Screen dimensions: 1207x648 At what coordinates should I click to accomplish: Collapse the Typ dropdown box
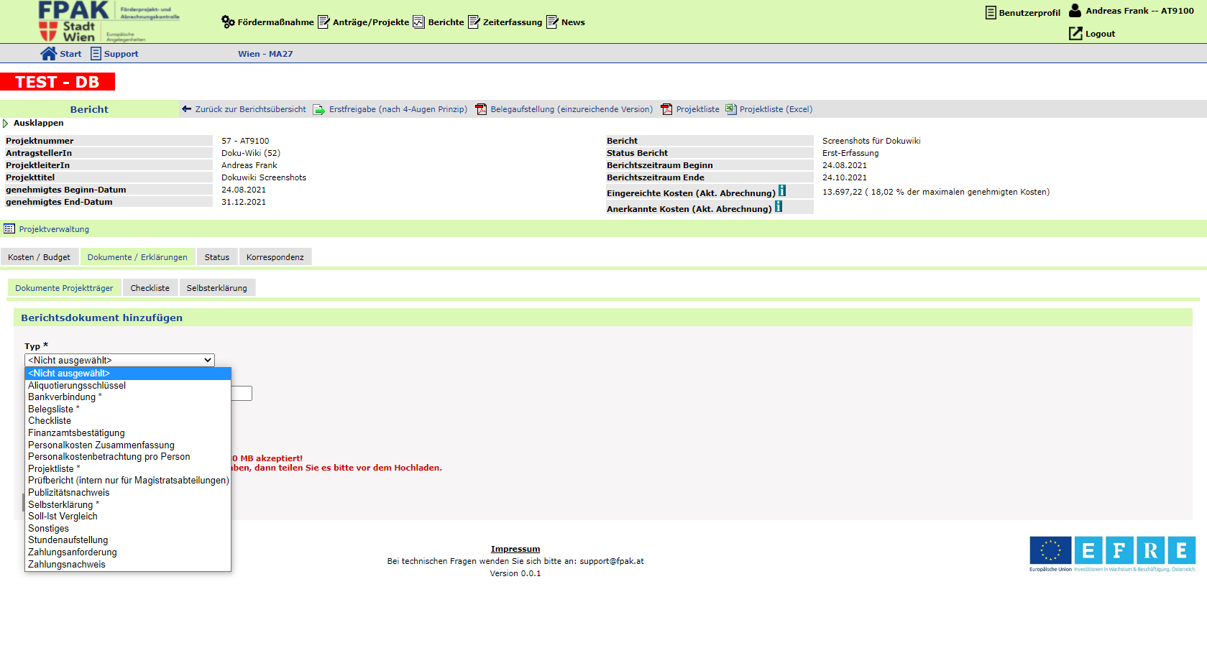119,361
